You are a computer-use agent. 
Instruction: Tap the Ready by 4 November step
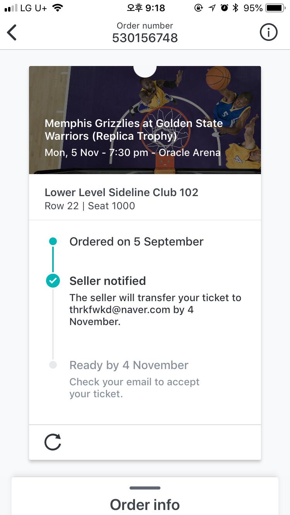pyautogui.click(x=129, y=365)
